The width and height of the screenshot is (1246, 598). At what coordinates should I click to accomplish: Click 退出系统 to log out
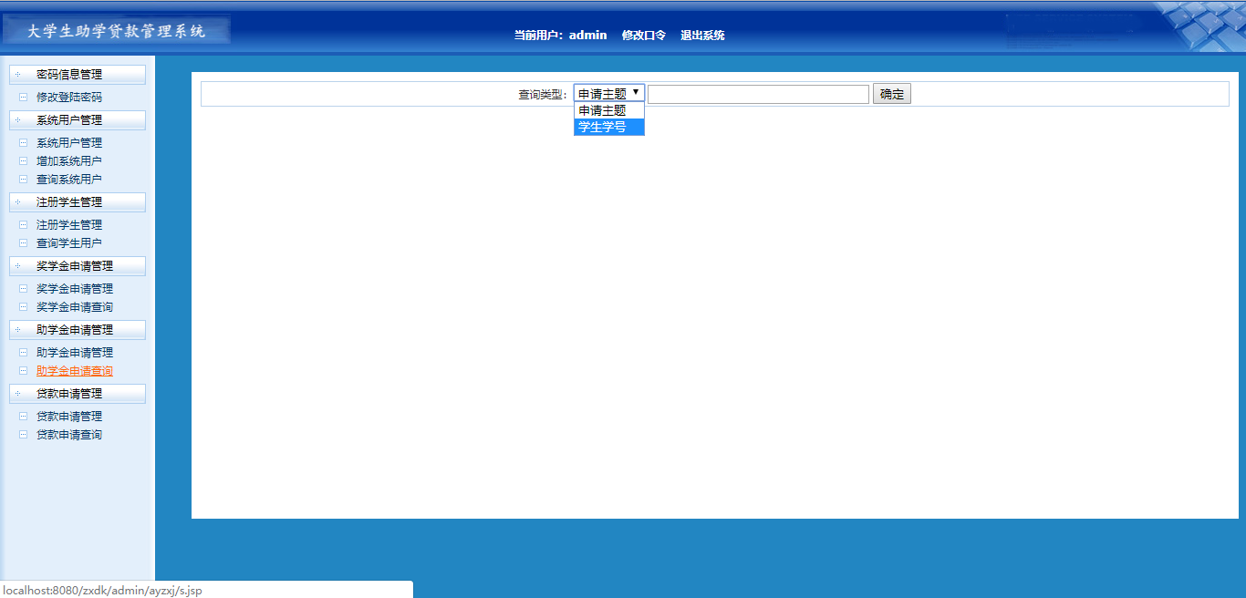702,36
